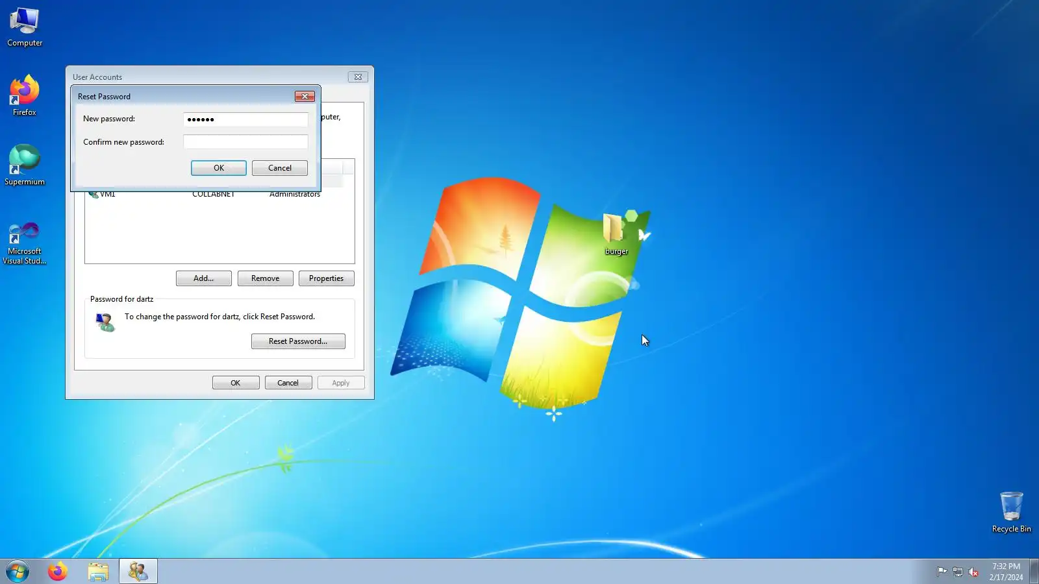Click the muted volume tray icon
This screenshot has height=584, width=1039.
(973, 572)
